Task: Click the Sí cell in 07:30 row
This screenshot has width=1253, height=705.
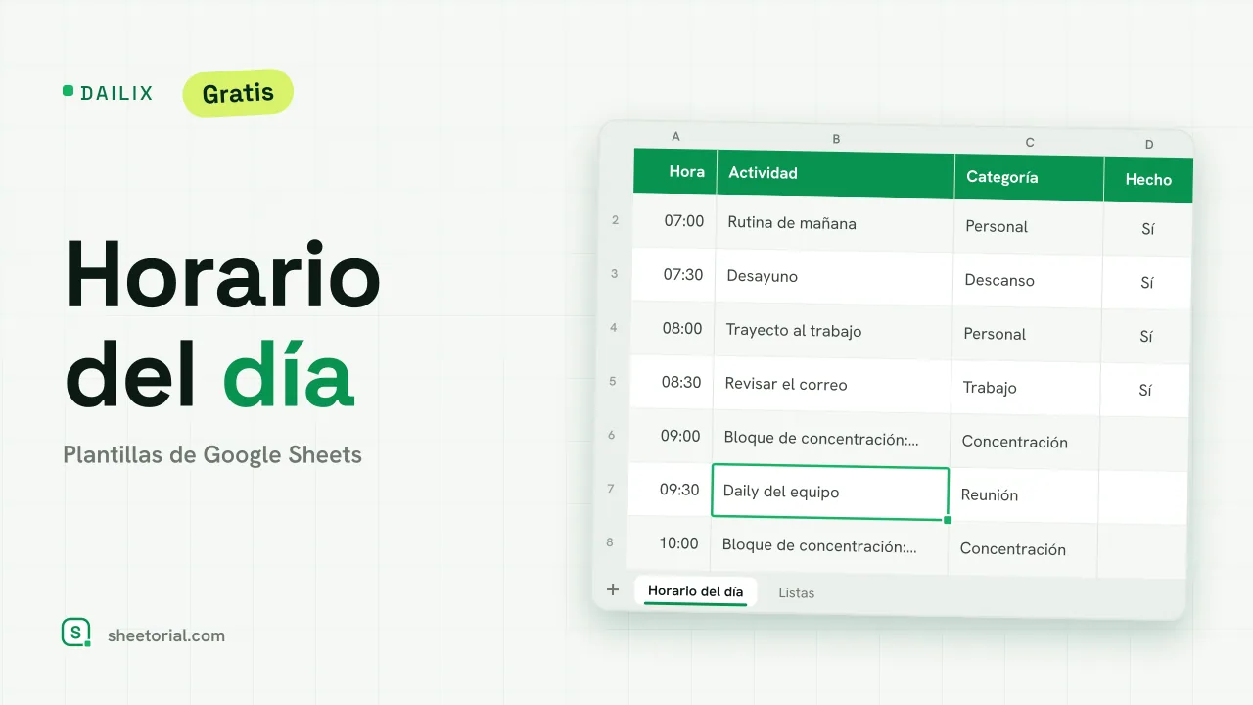Action: click(x=1146, y=283)
